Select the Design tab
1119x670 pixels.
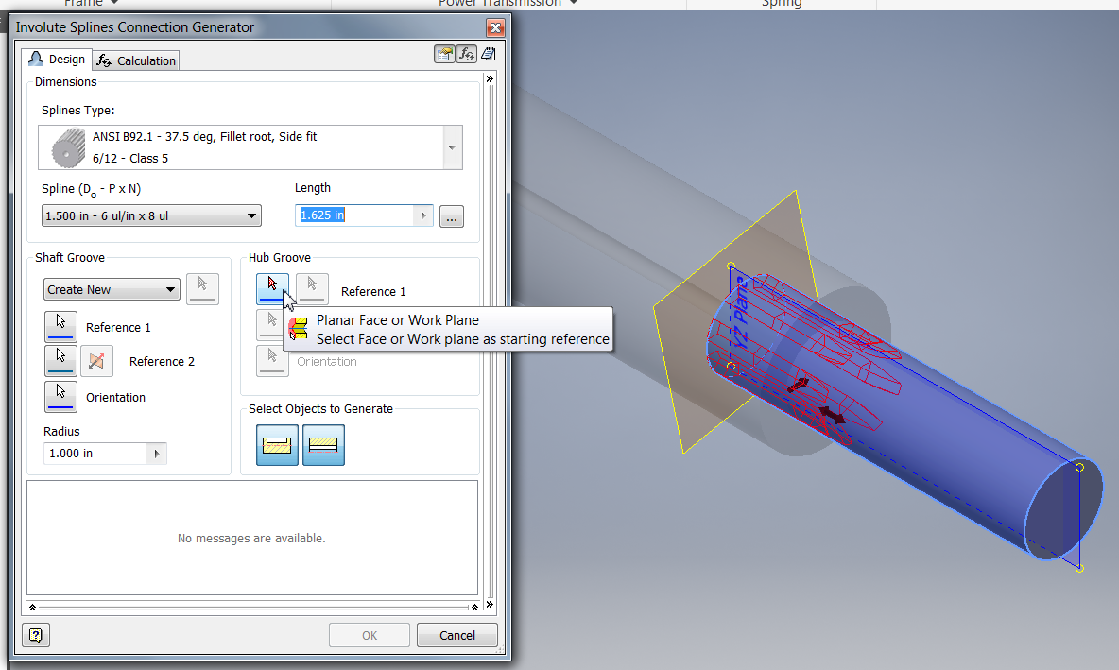[57, 60]
